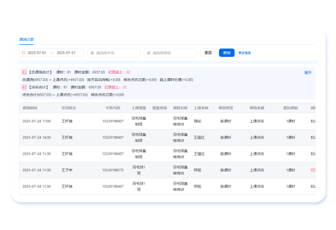The width and height of the screenshot is (336, 230).
Task: Edit the end date 2025-07-31
Action: (x=66, y=53)
